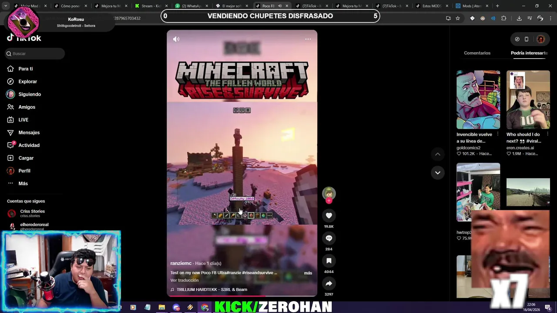The width and height of the screenshot is (557, 313).
Task: Open the File Explorer taskbar icon
Action: 162,307
